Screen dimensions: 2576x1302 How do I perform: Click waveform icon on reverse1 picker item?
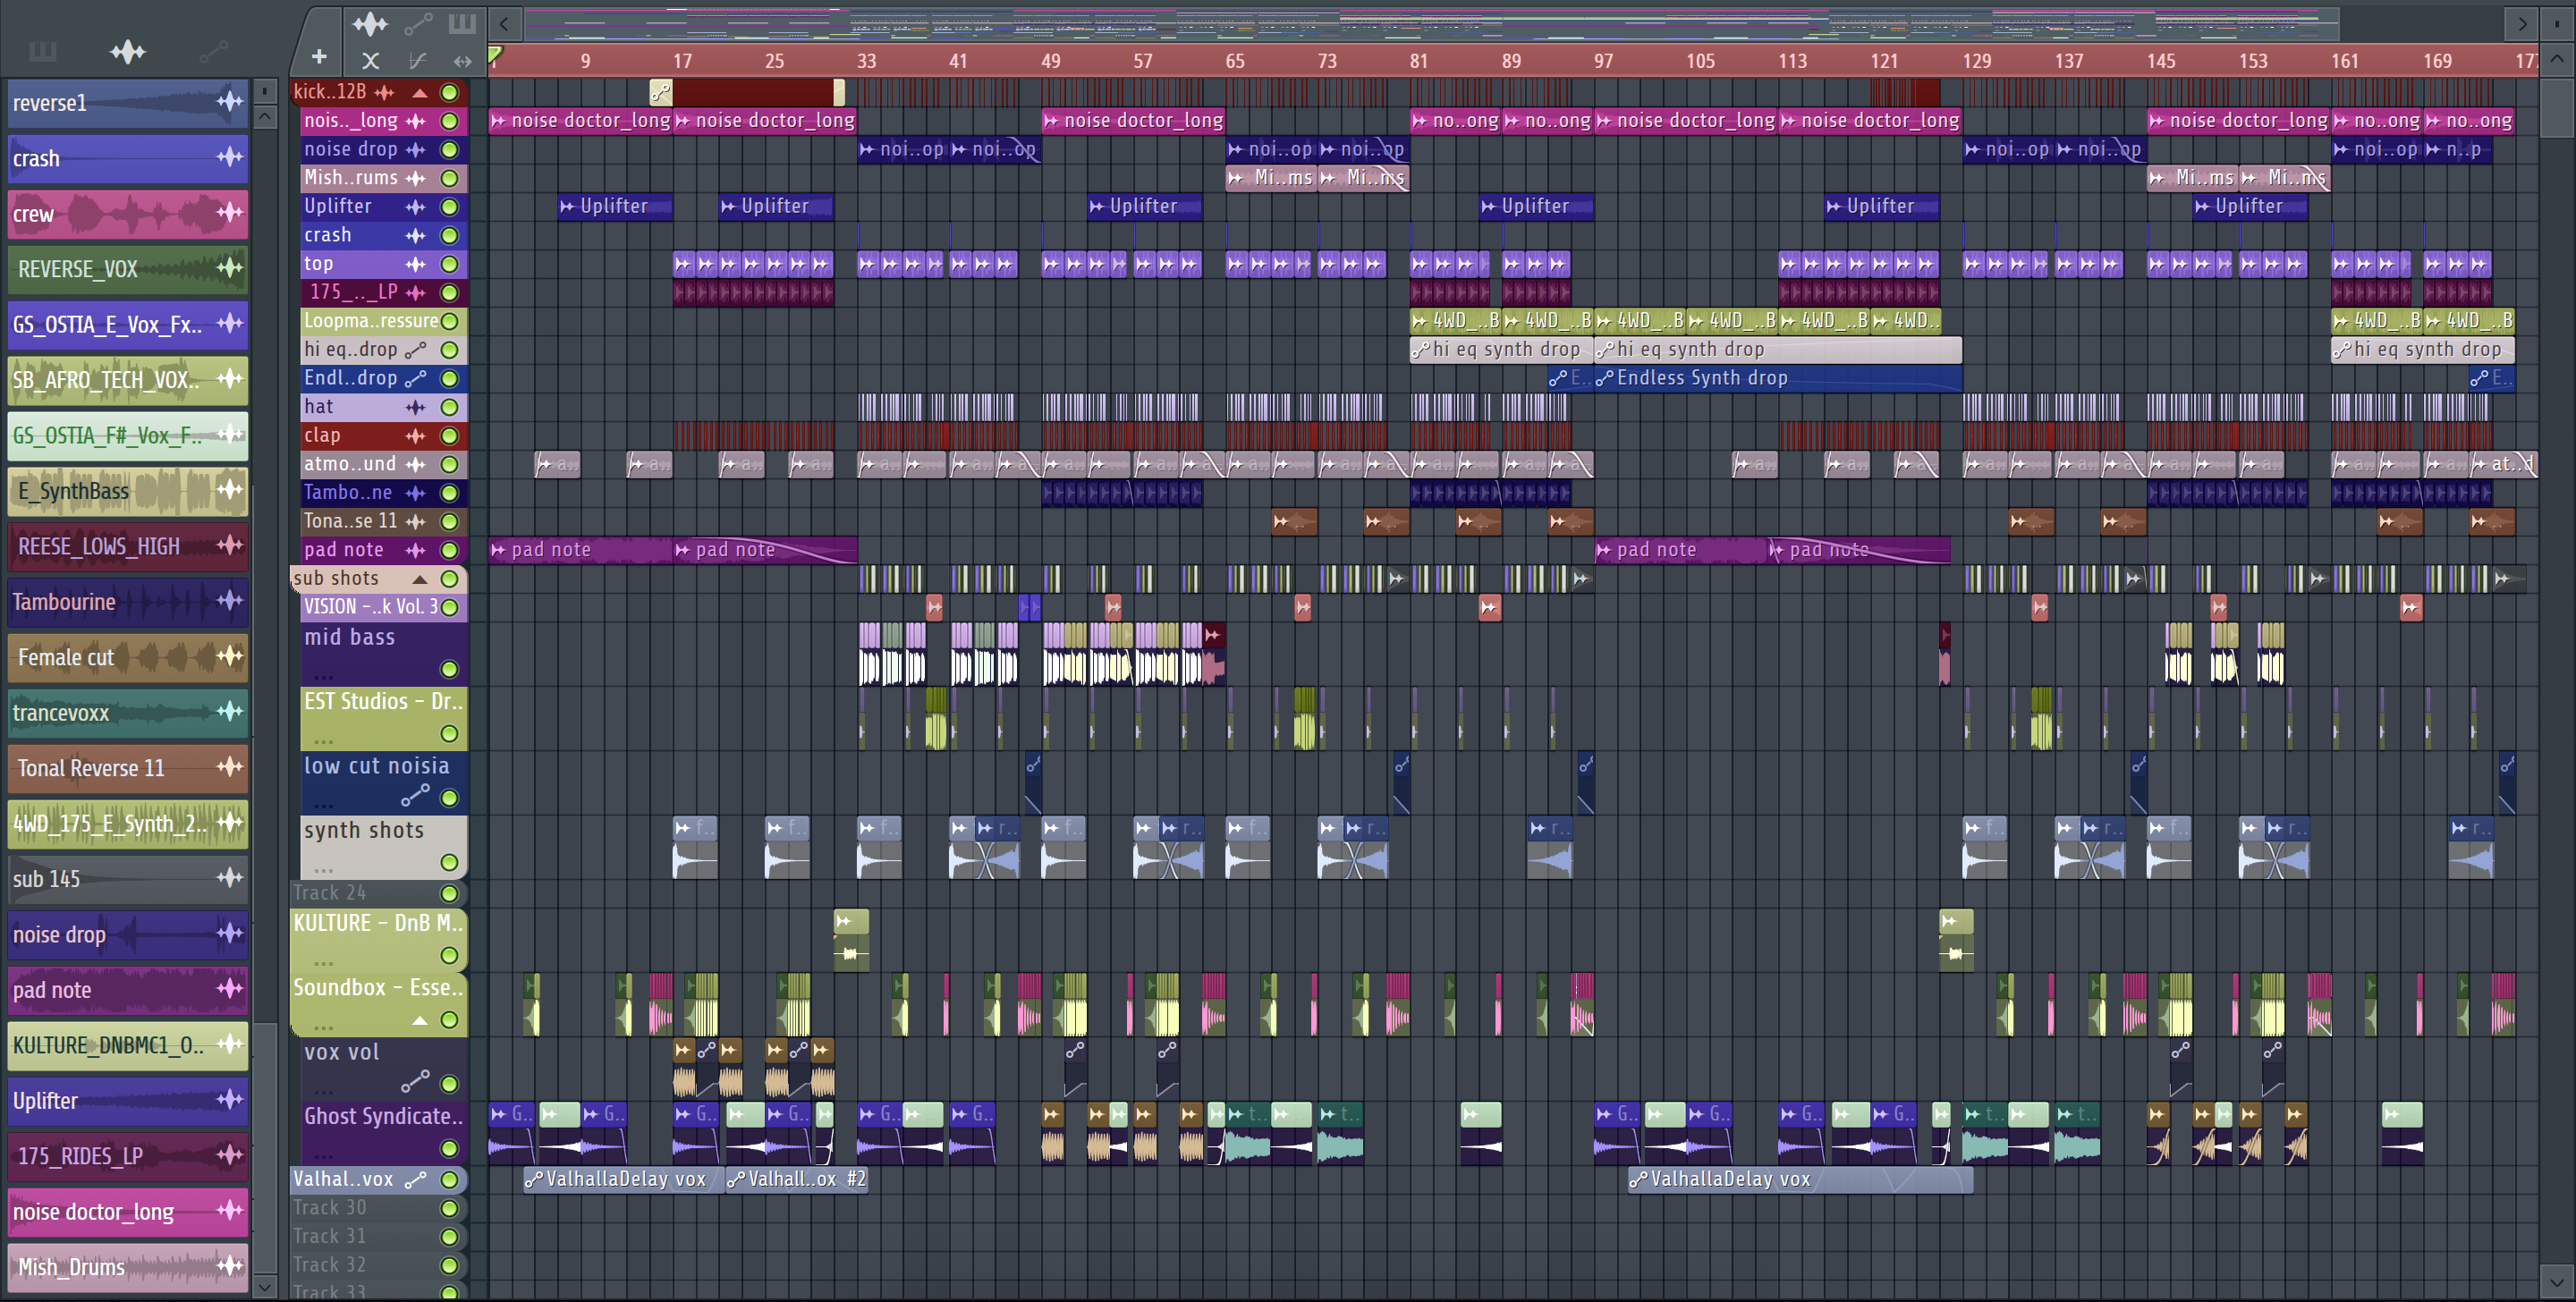coord(230,101)
